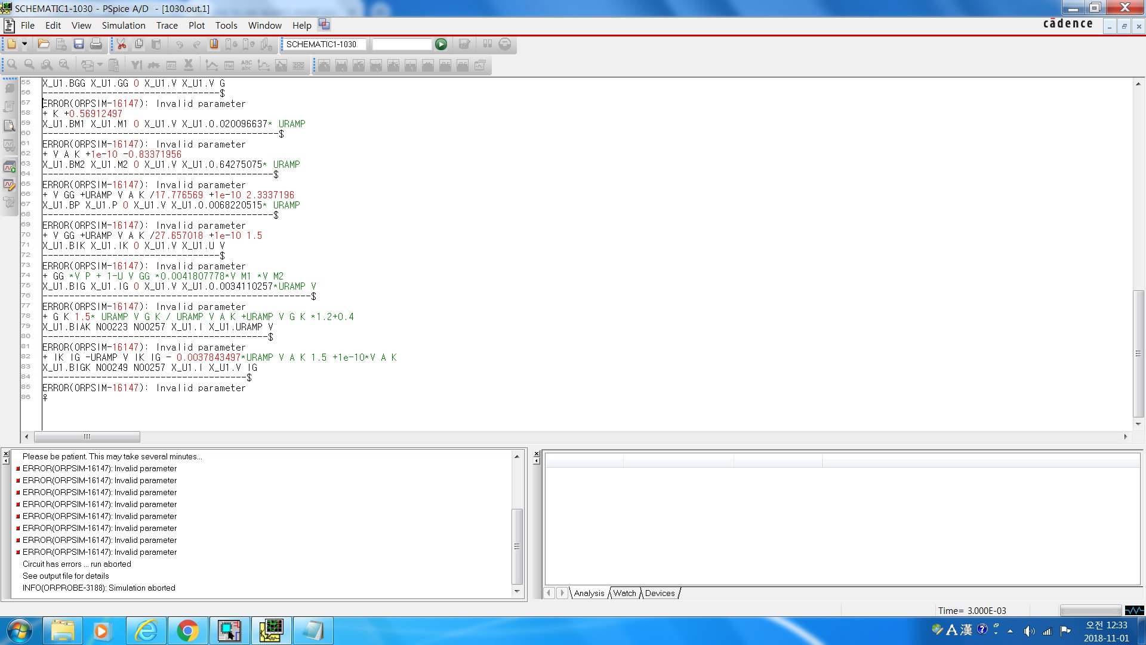Click the editor horizontal scrollbar thumb
1146x645 pixels.
pyautogui.click(x=87, y=437)
